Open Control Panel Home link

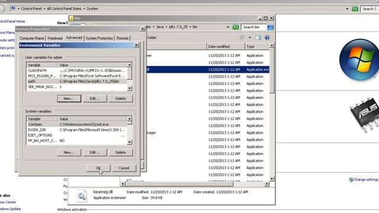(x=12, y=21)
